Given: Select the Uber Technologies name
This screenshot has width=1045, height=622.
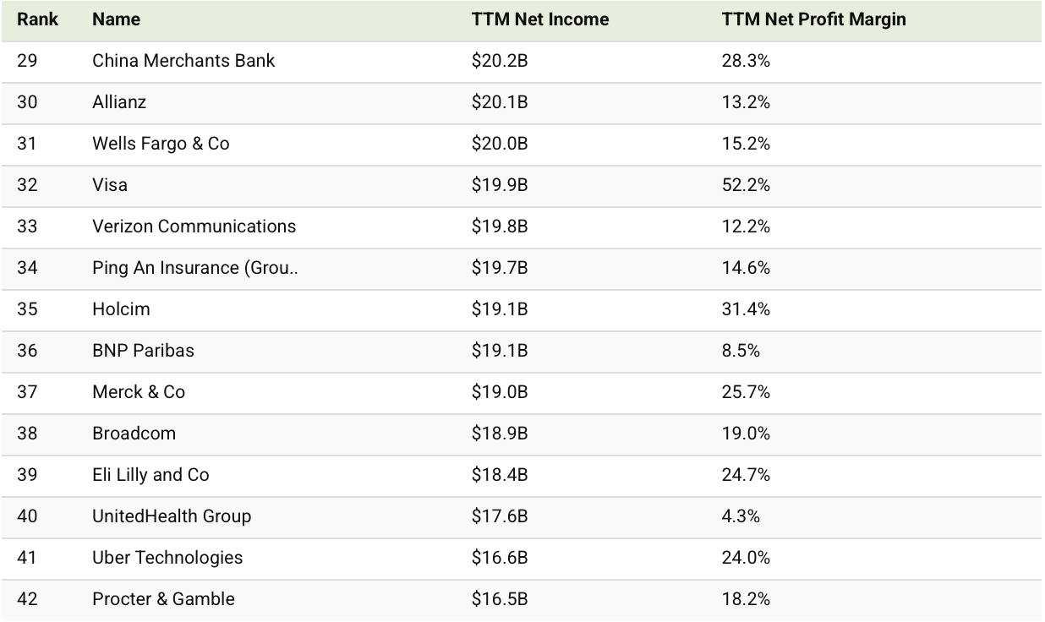Looking at the screenshot, I should 167,558.
